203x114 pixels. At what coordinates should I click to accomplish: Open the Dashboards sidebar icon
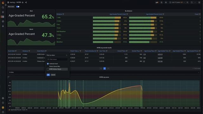pyautogui.click(x=3, y=17)
